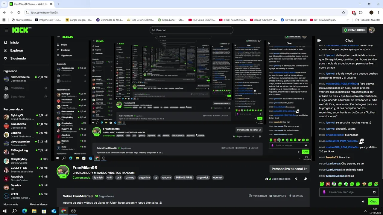
Task: Open the Kick hamburger sidebar menu
Action: point(6,30)
